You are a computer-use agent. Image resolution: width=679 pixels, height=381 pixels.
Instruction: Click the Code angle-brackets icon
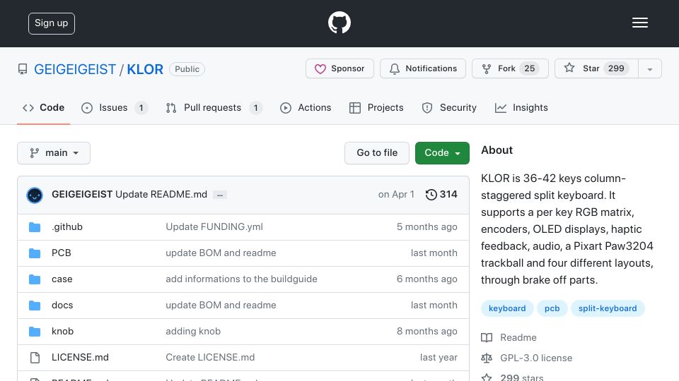[28, 108]
